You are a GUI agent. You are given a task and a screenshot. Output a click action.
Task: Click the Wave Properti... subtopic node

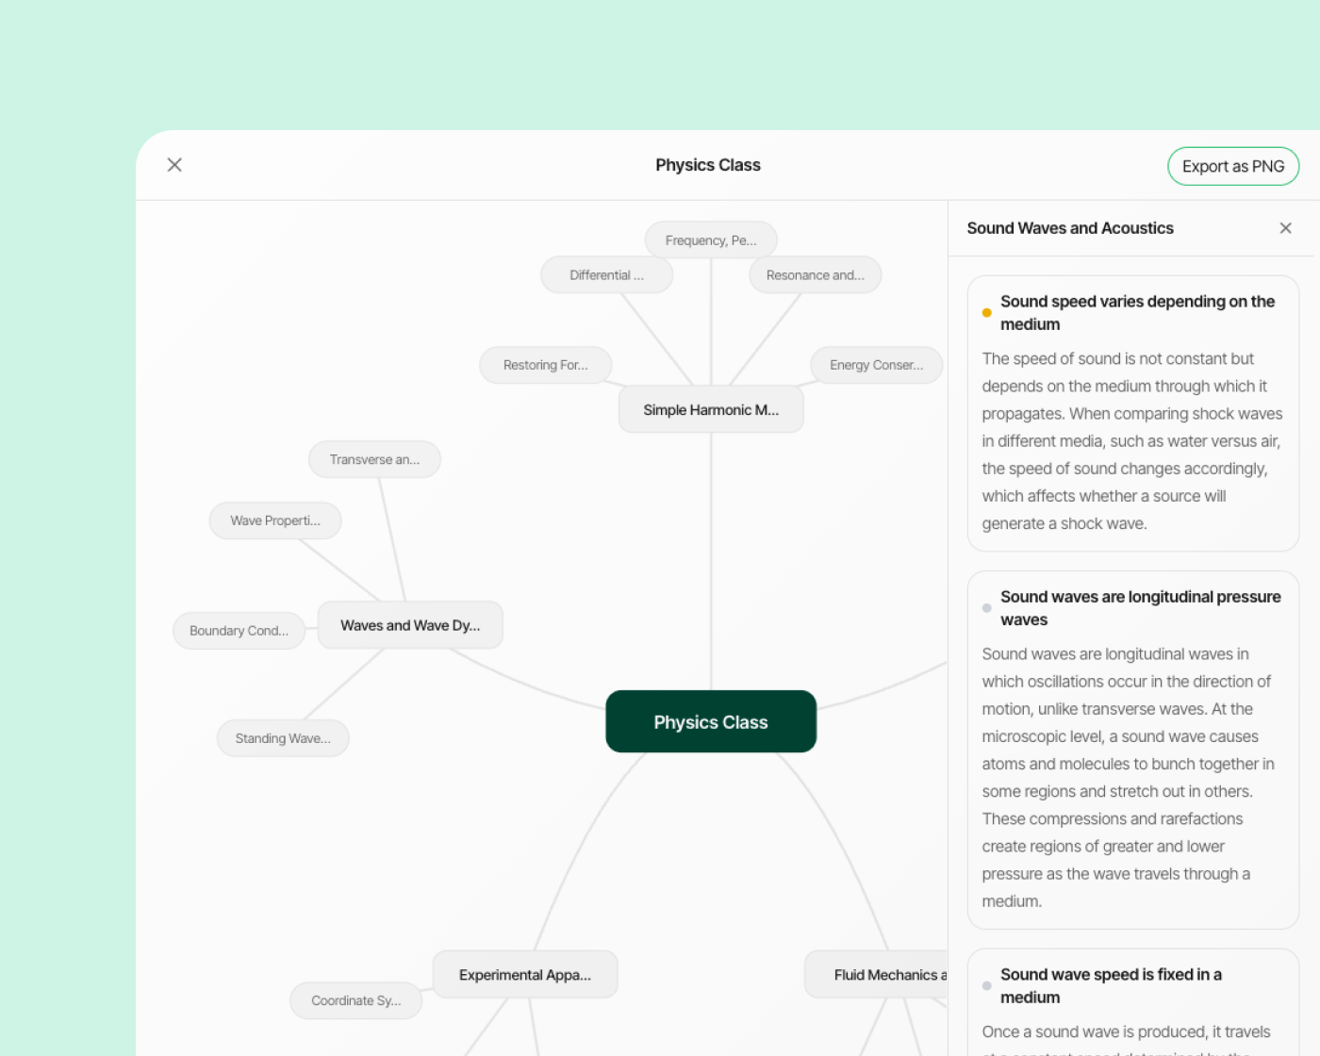[275, 520]
